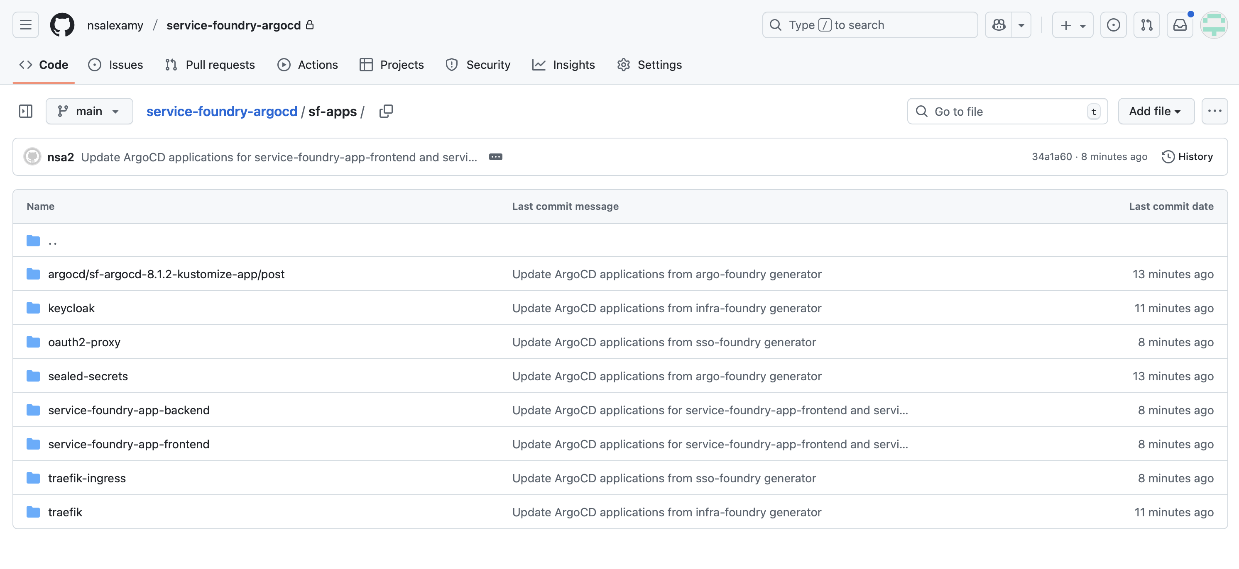1239x569 pixels.
Task: Open nsalexamy owner link in header
Action: tap(115, 25)
